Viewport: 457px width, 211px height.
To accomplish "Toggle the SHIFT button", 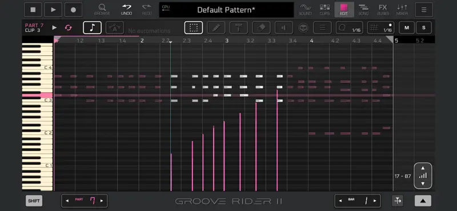I will point(34,201).
